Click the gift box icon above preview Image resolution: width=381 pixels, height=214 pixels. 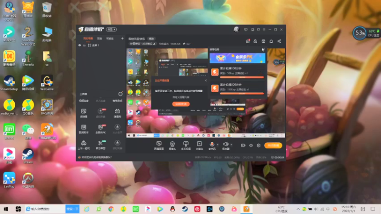pos(248,41)
